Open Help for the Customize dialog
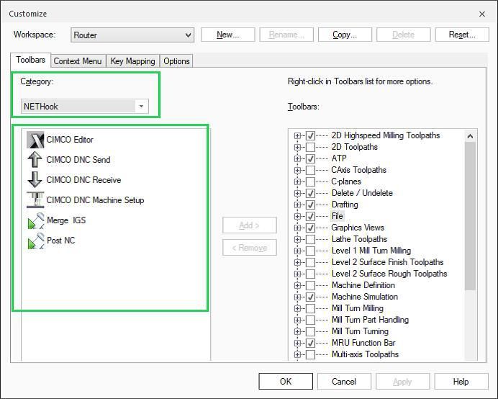498x399 pixels. click(x=461, y=382)
